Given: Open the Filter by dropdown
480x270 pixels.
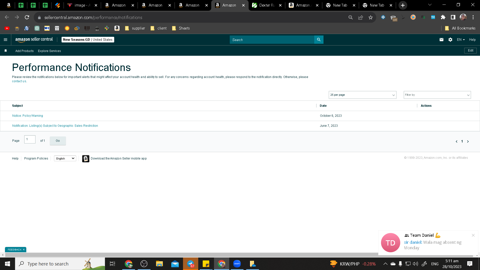Looking at the screenshot, I should coord(437,95).
